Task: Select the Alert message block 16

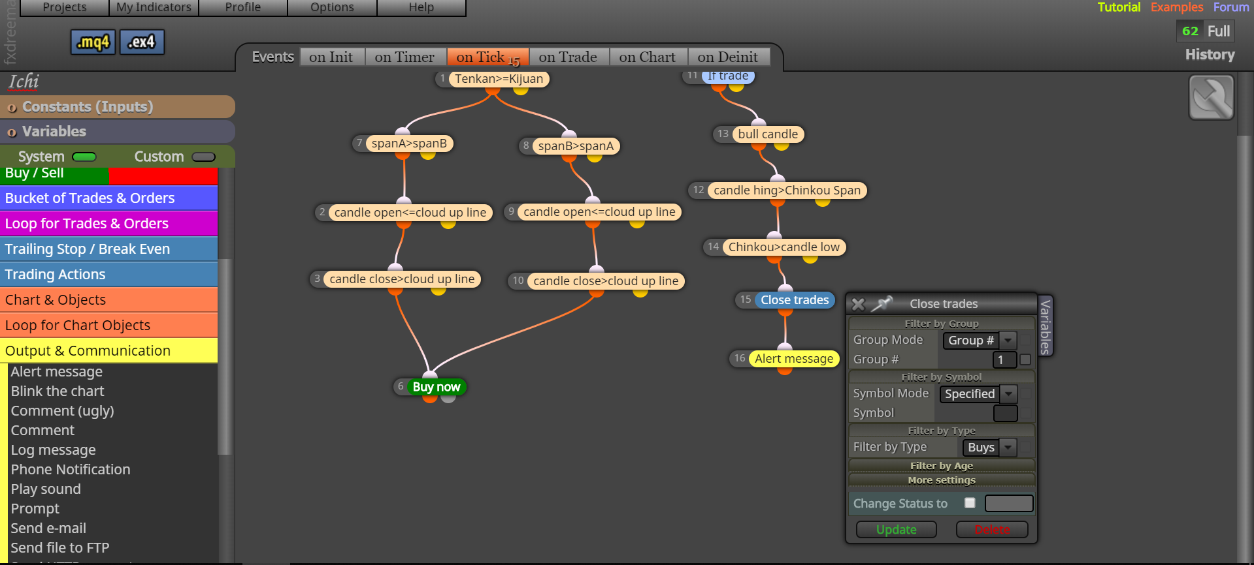Action: [x=794, y=359]
